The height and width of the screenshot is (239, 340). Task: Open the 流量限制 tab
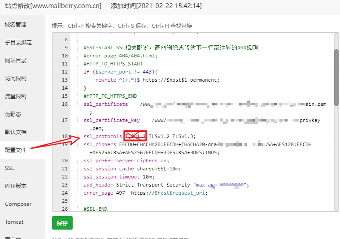point(16,96)
